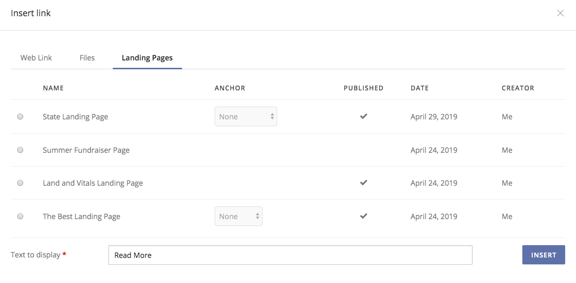The height and width of the screenshot is (283, 576).
Task: Close the Insert link dialog
Action: [560, 13]
